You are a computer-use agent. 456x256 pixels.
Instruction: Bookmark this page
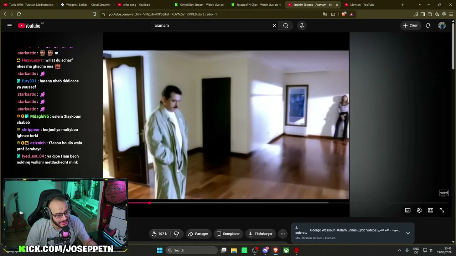94,14
